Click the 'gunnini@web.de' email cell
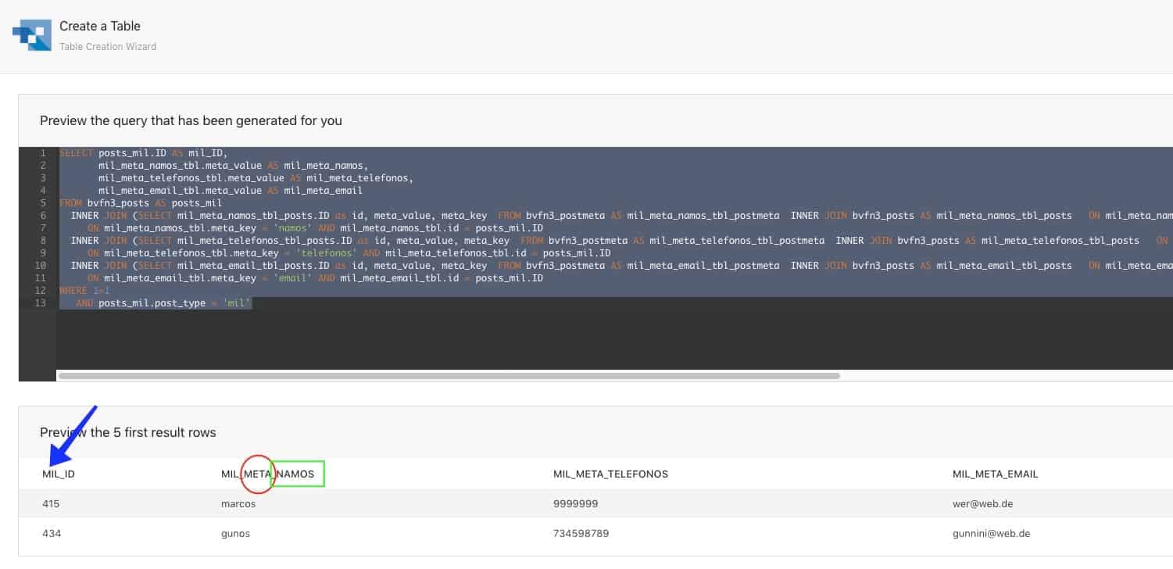Viewport: 1173px width, 569px height. [x=985, y=534]
